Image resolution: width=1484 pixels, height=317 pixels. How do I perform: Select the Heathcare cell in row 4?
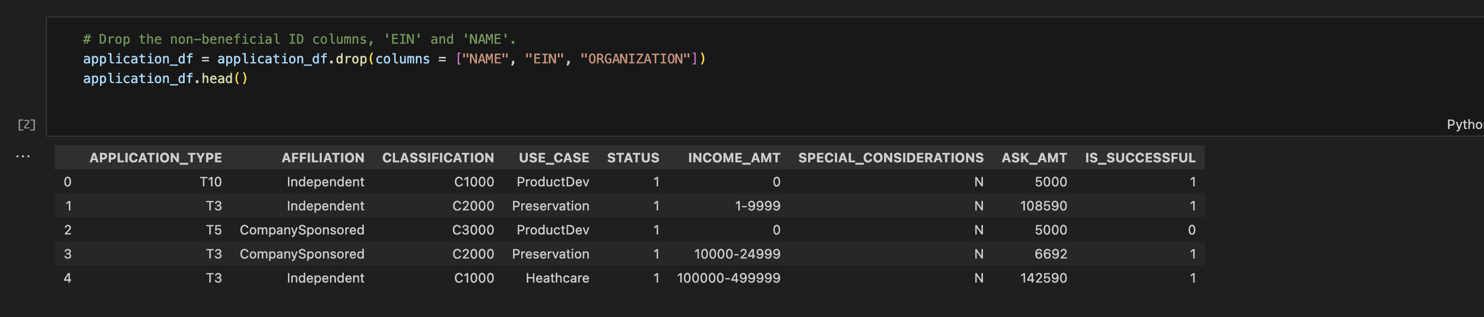pos(557,278)
